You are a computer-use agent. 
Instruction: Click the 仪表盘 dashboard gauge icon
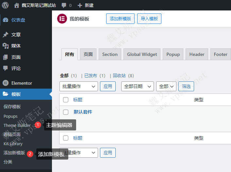point(6,20)
